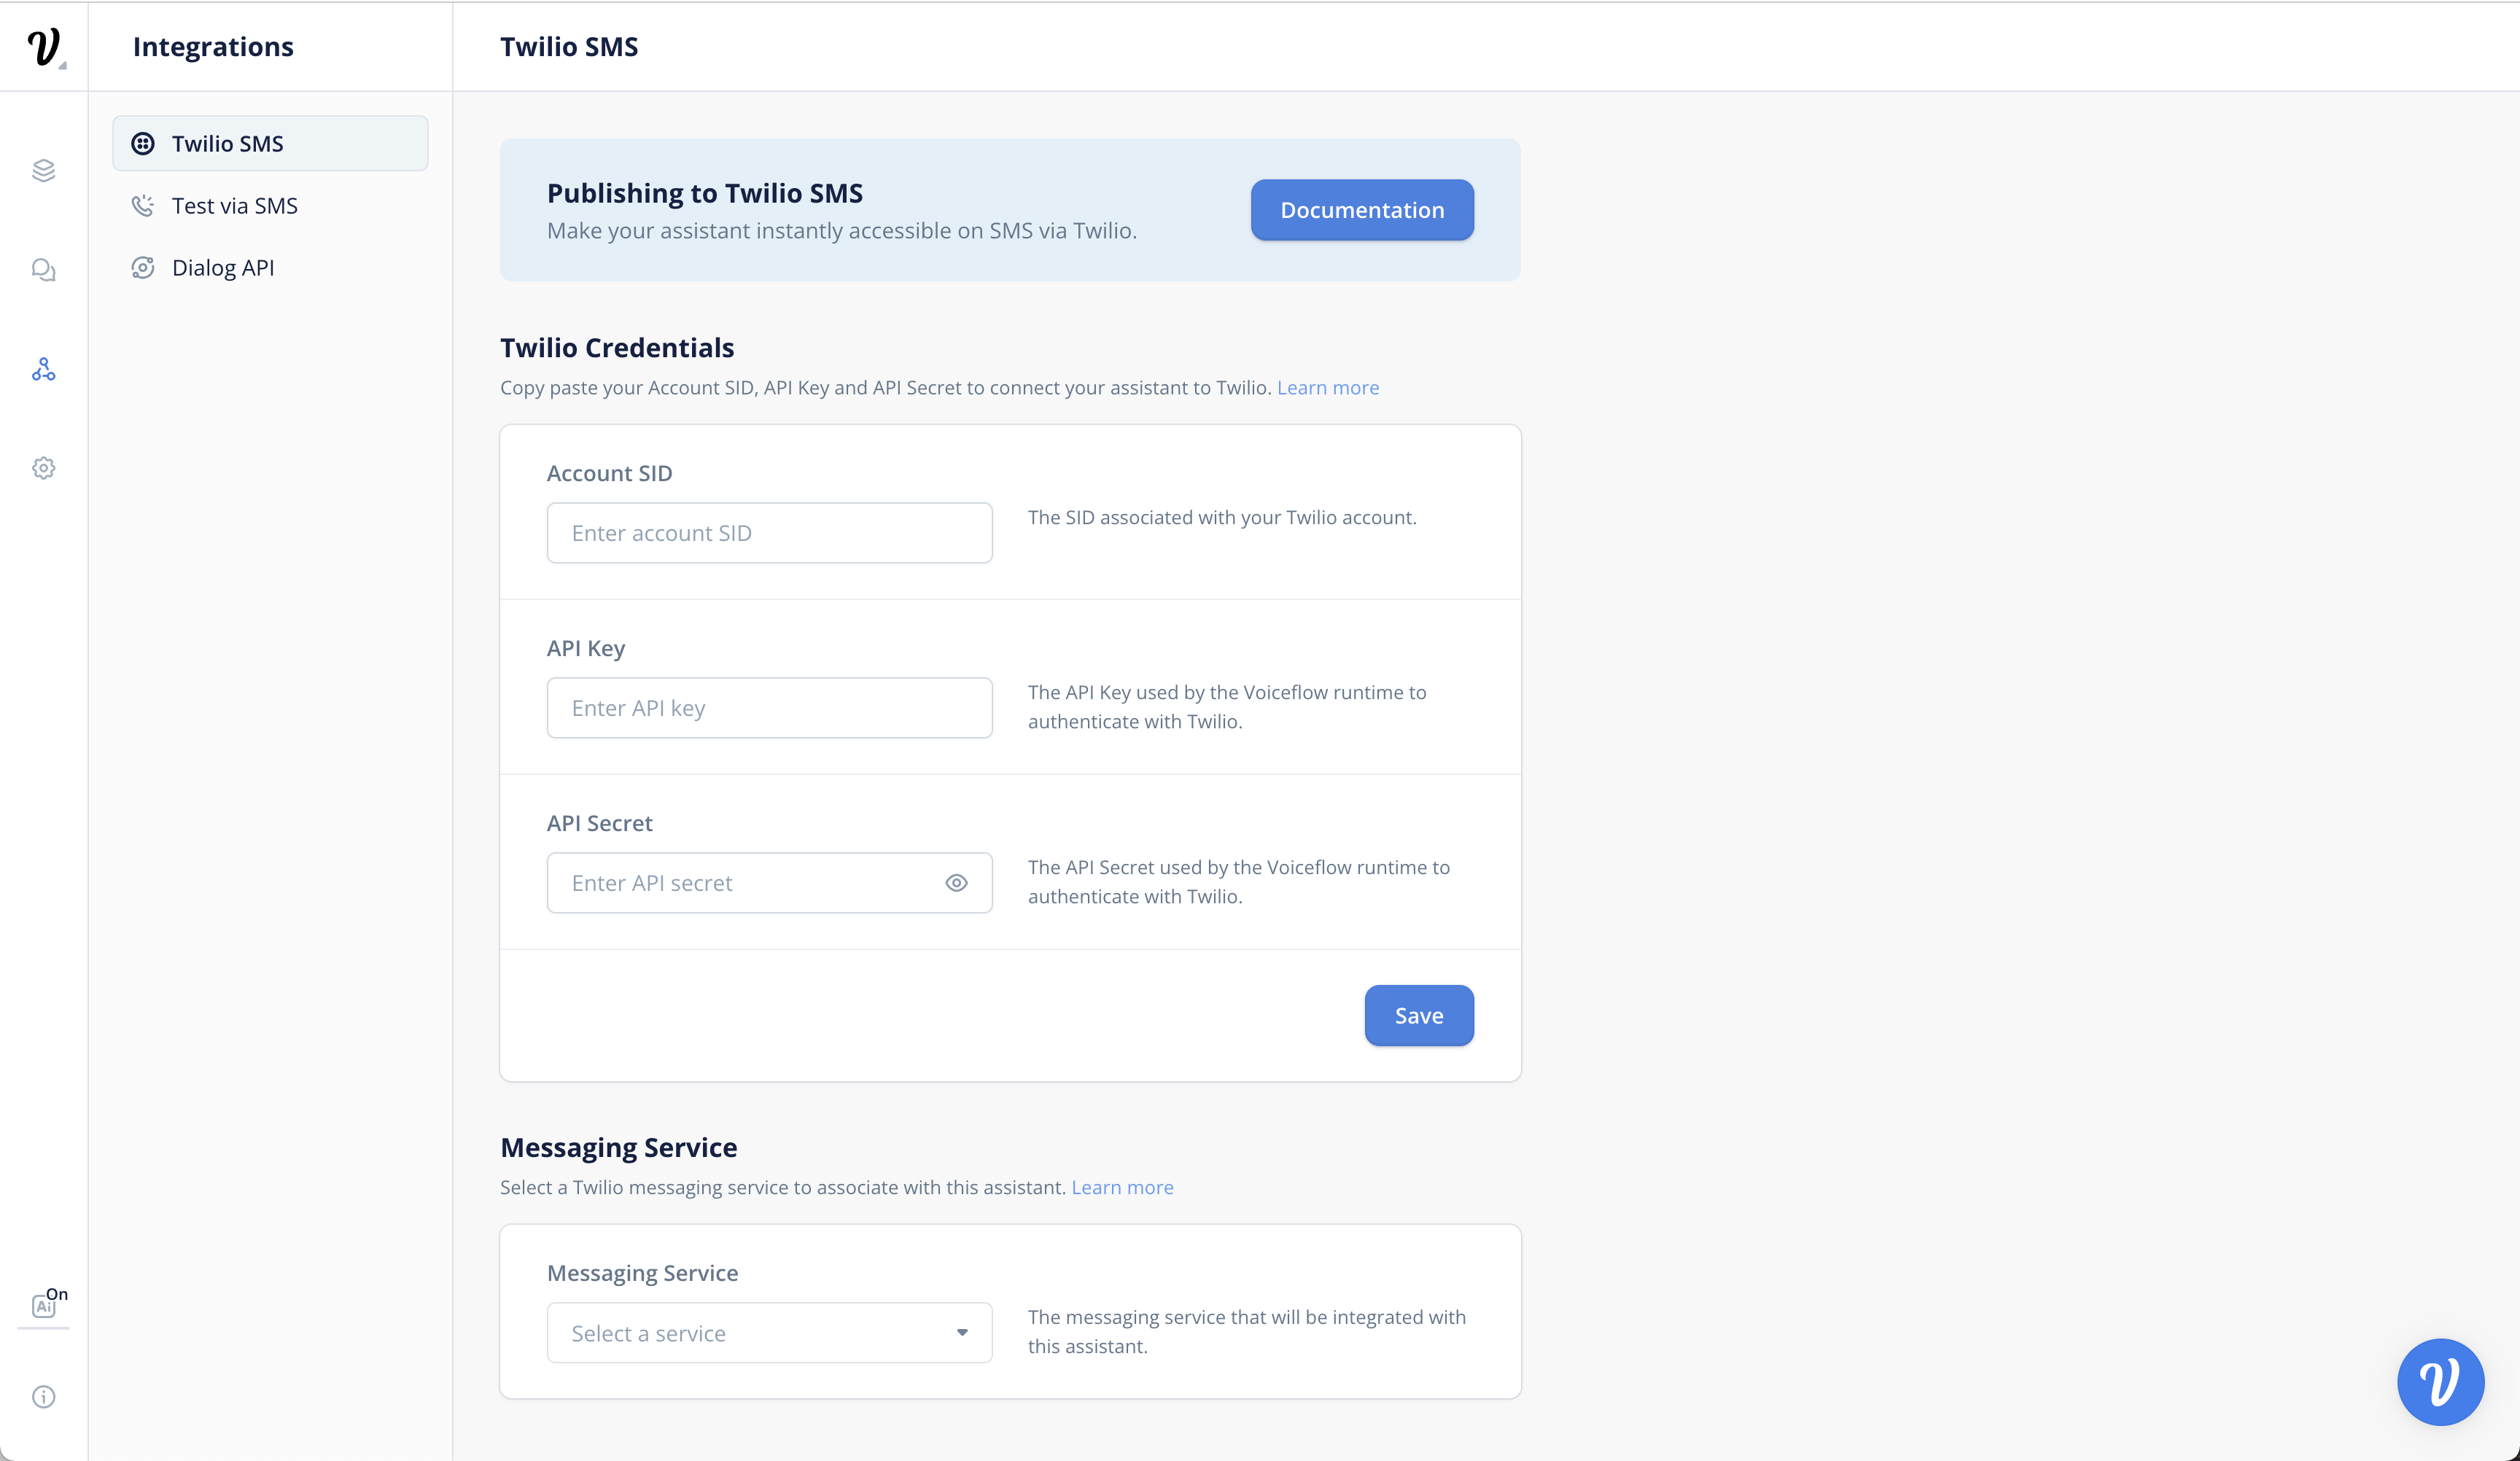Click the Twilio icon beside Twilio SMS
The width and height of the screenshot is (2520, 1461).
point(143,144)
